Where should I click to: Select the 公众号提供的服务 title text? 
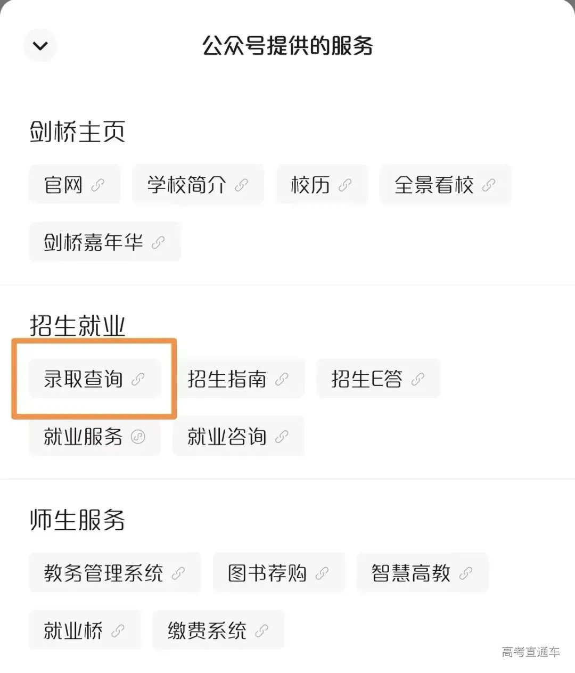(287, 46)
